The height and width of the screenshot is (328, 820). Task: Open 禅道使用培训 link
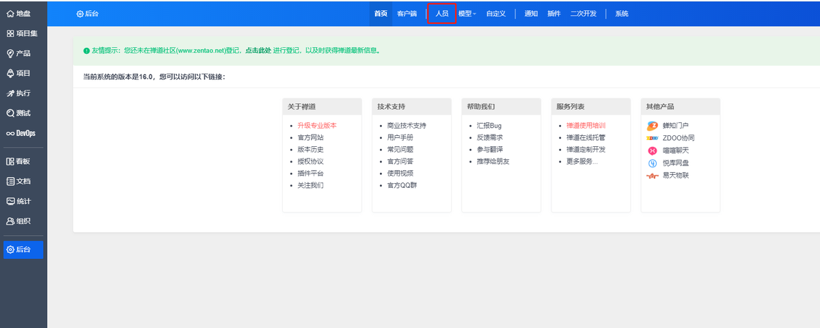click(586, 126)
